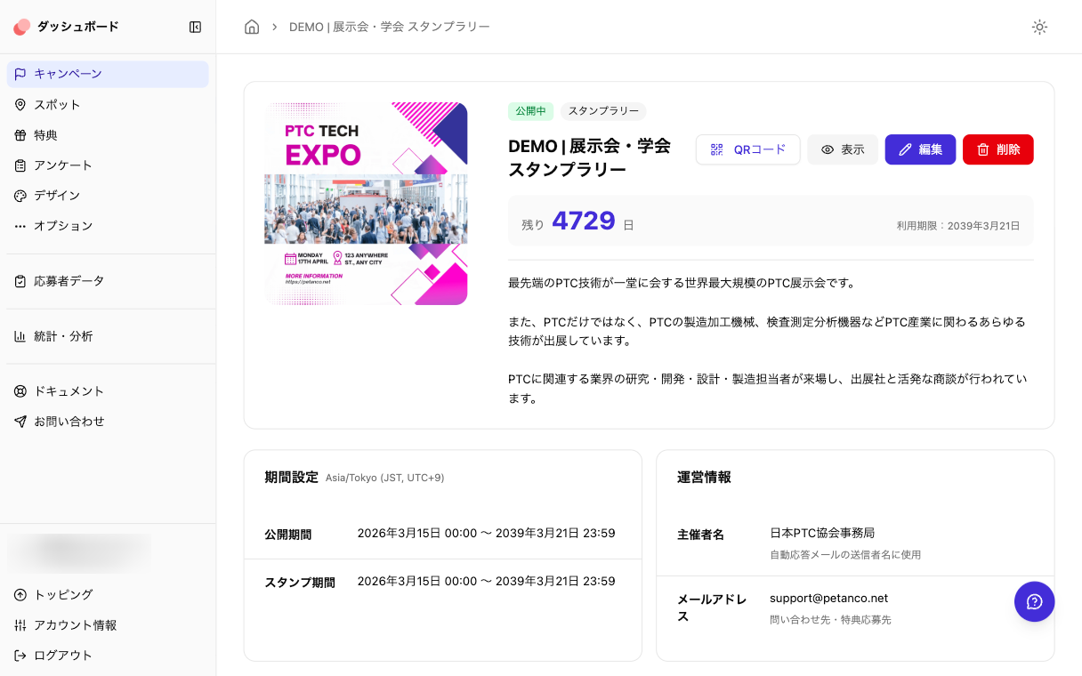Open アカウント情報 settings
1082x676 pixels.
108,625
